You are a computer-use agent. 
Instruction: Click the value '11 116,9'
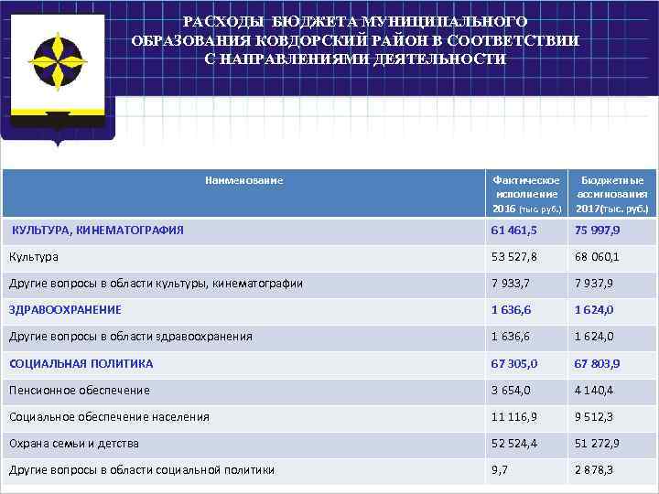[514, 417]
